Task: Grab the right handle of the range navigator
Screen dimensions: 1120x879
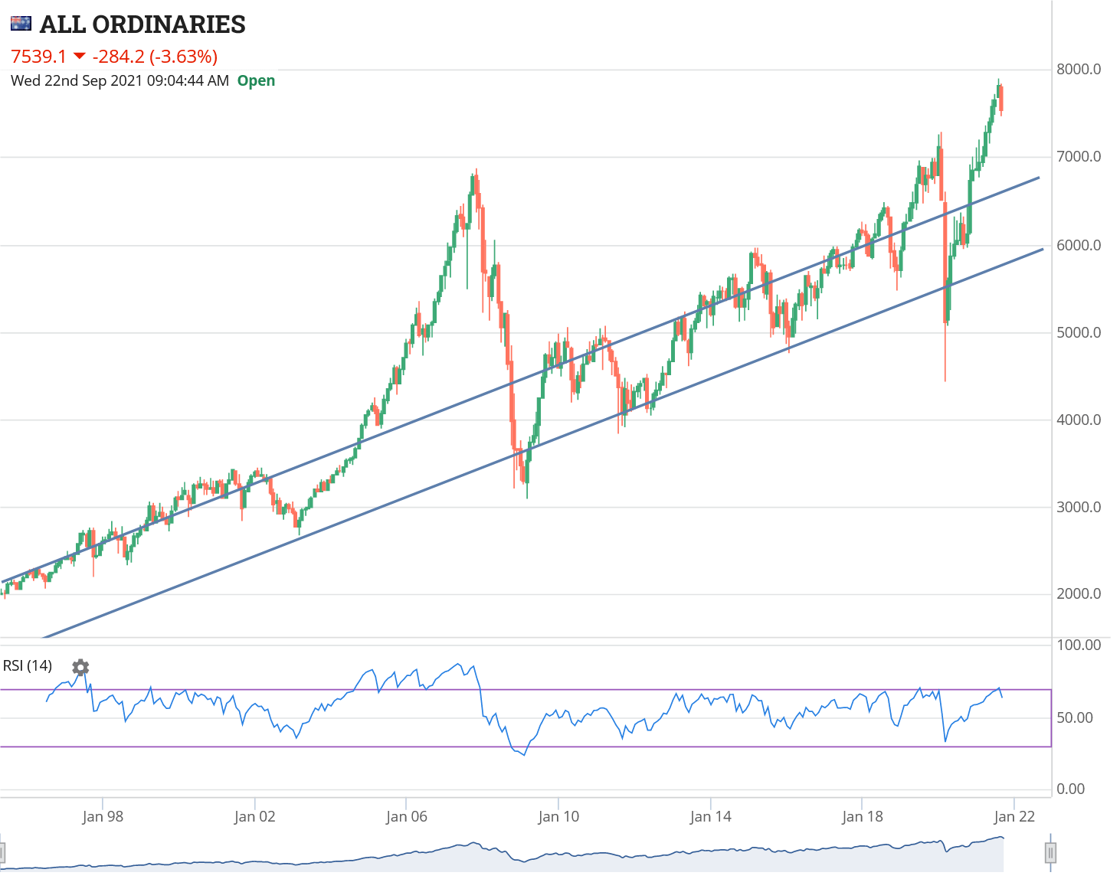Action: tap(1050, 852)
